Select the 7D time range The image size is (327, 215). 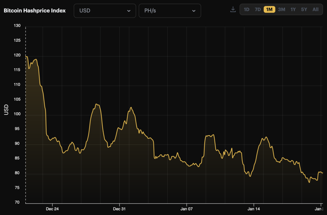(258, 10)
